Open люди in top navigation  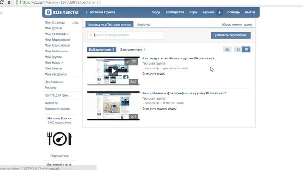[x=156, y=12]
